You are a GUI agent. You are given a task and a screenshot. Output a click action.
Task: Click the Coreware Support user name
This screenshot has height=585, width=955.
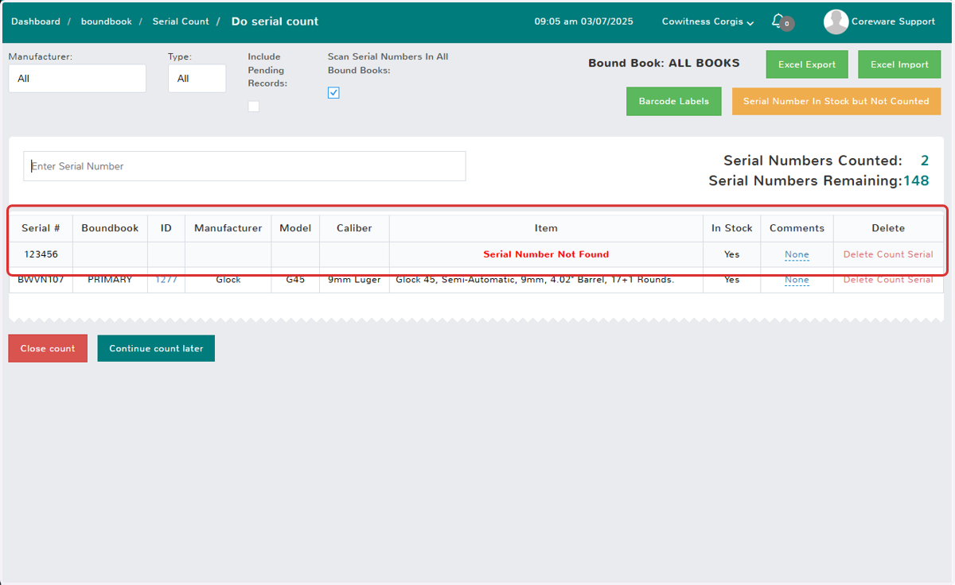(893, 21)
